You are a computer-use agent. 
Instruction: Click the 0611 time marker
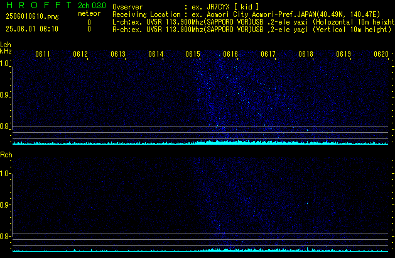click(43, 54)
